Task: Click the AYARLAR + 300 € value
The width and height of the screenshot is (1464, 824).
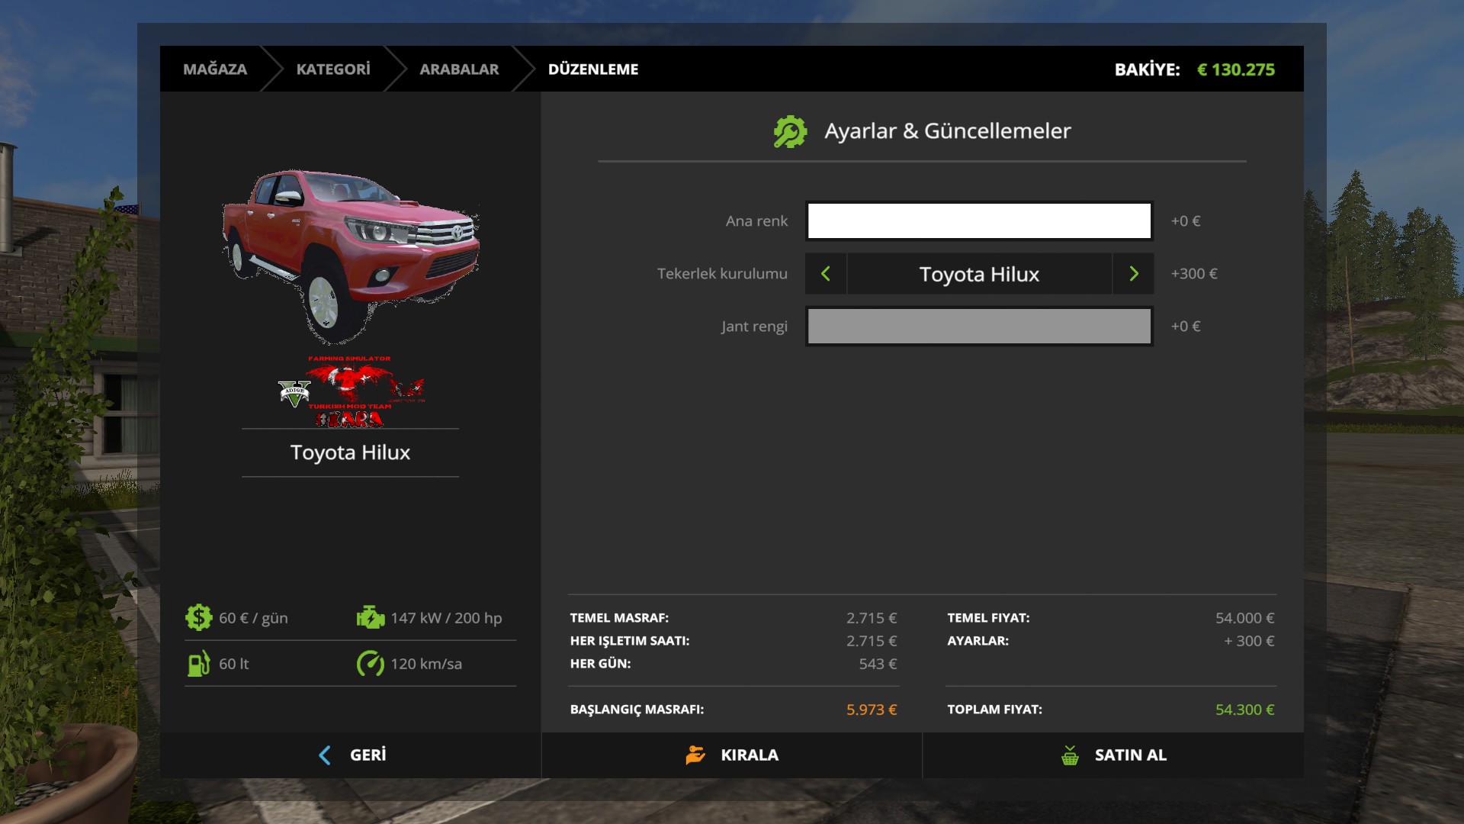Action: click(1249, 641)
